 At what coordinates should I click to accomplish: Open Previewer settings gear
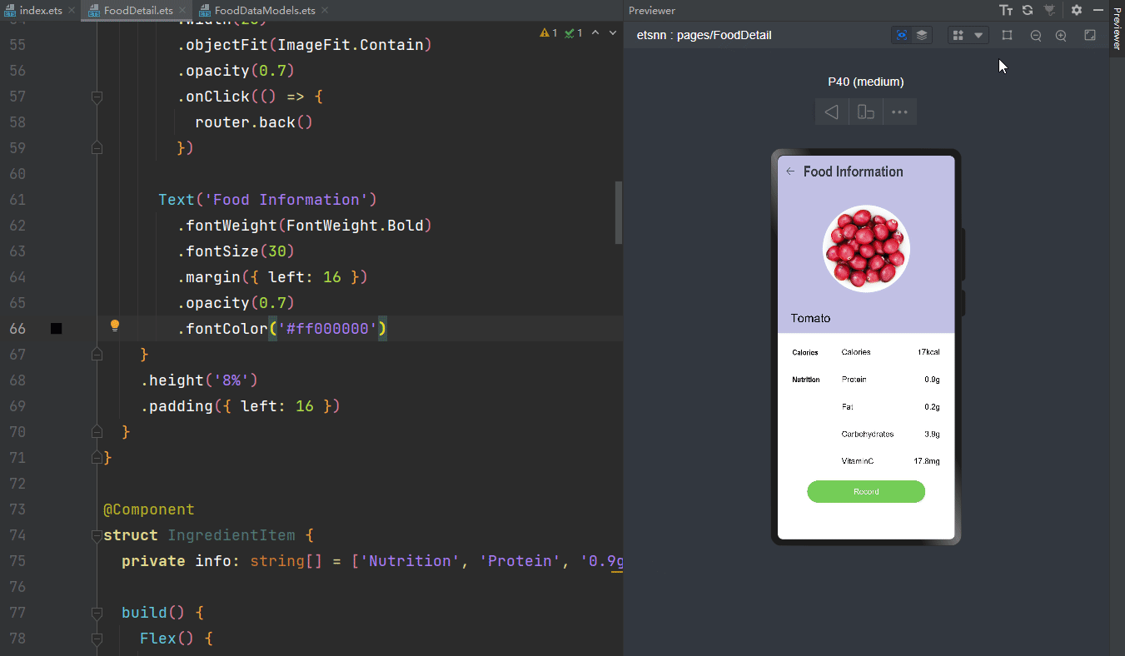pos(1077,10)
